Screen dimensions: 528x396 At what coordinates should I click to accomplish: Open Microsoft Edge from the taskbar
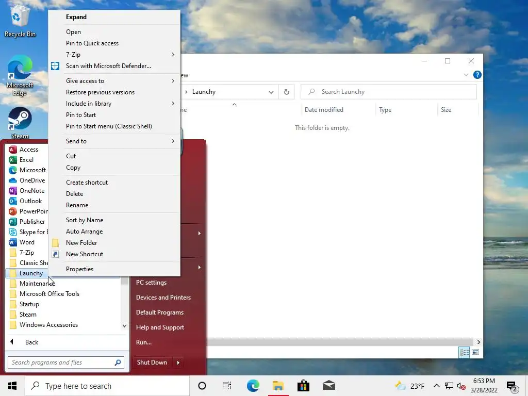click(x=253, y=386)
